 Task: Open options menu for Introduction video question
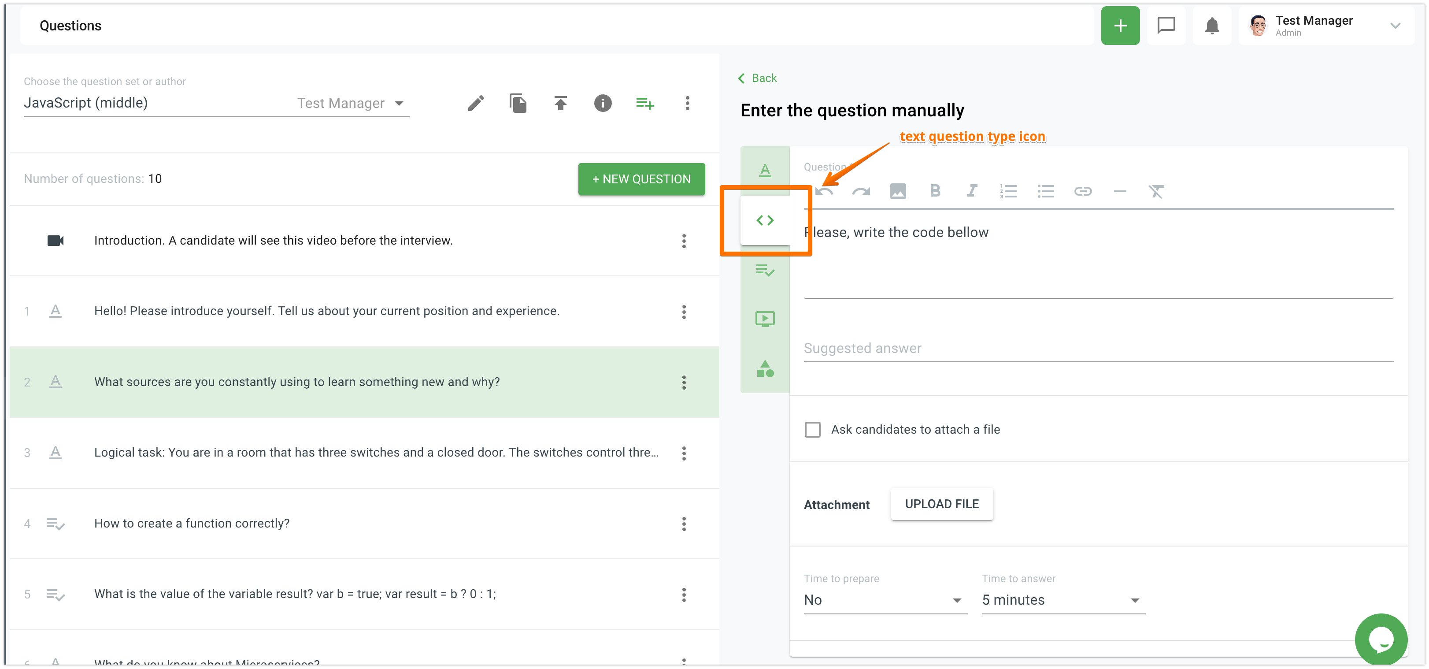(683, 241)
